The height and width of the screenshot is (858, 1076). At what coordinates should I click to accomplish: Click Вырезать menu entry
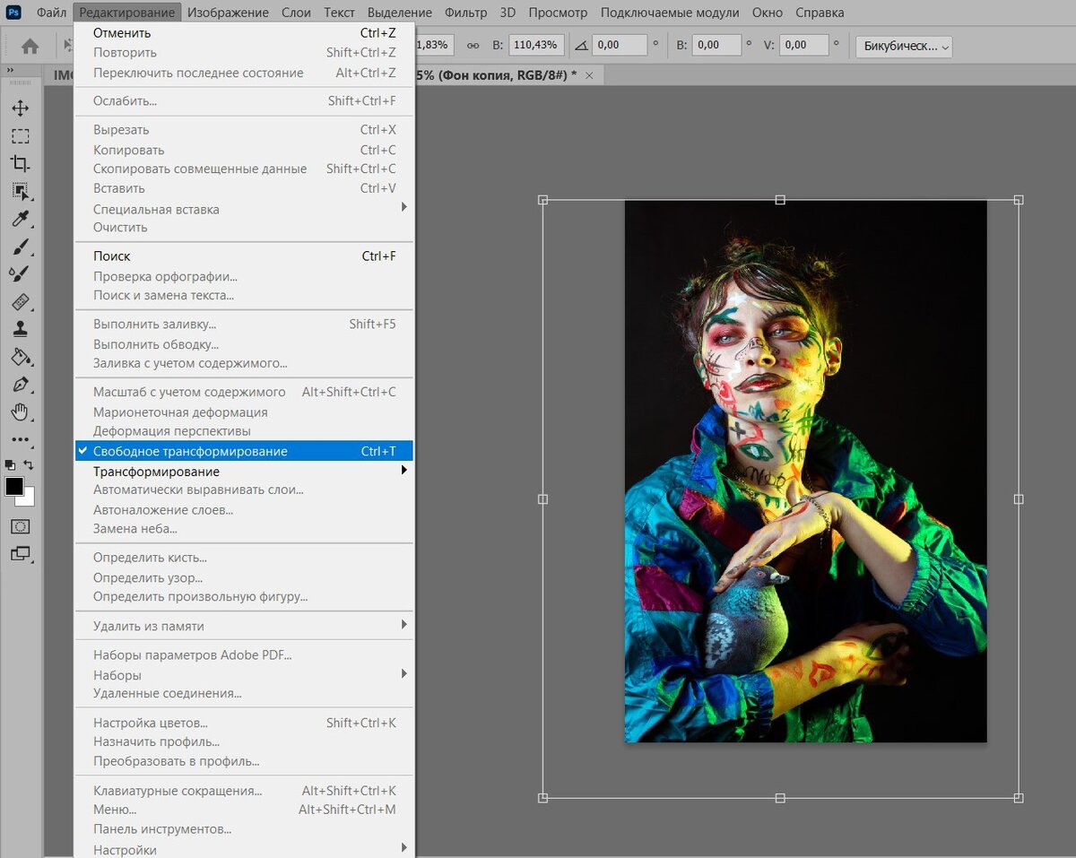coord(244,130)
